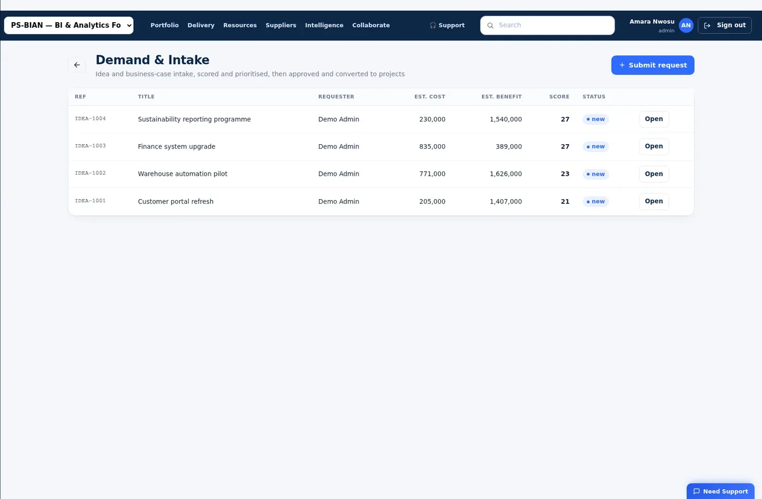
Task: Click the IDEA-1004 reference
Action: coord(90,119)
